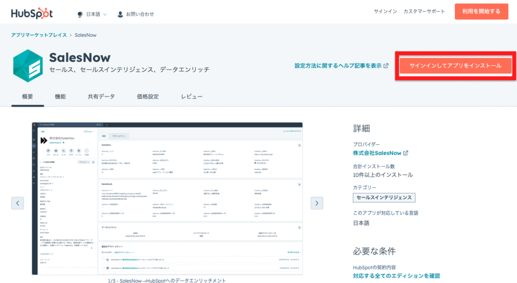Click the SalesNow breadcrumb text

click(x=85, y=35)
